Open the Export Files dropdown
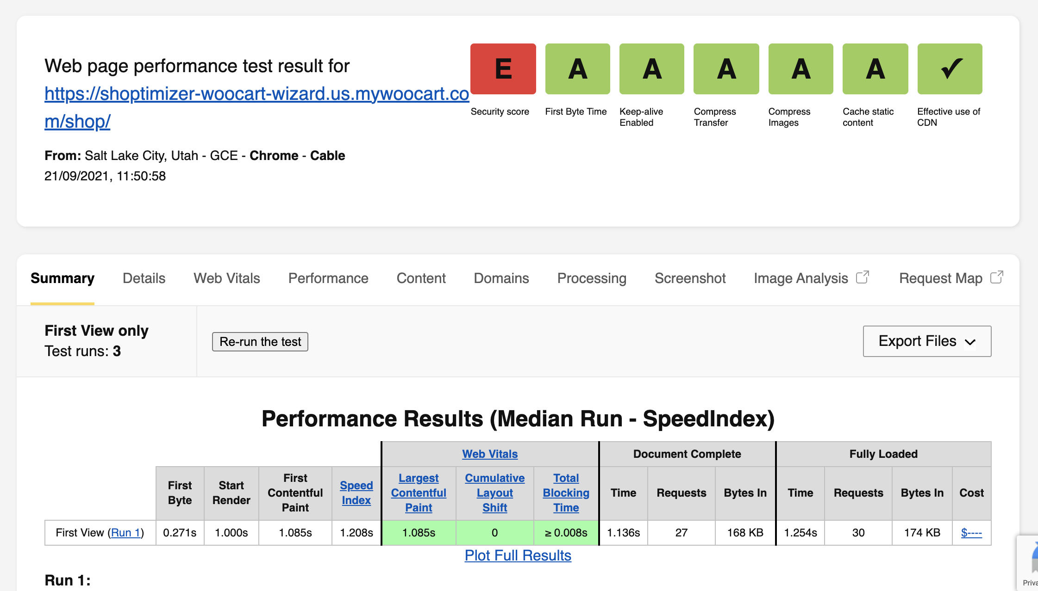This screenshot has height=591, width=1038. pos(927,341)
